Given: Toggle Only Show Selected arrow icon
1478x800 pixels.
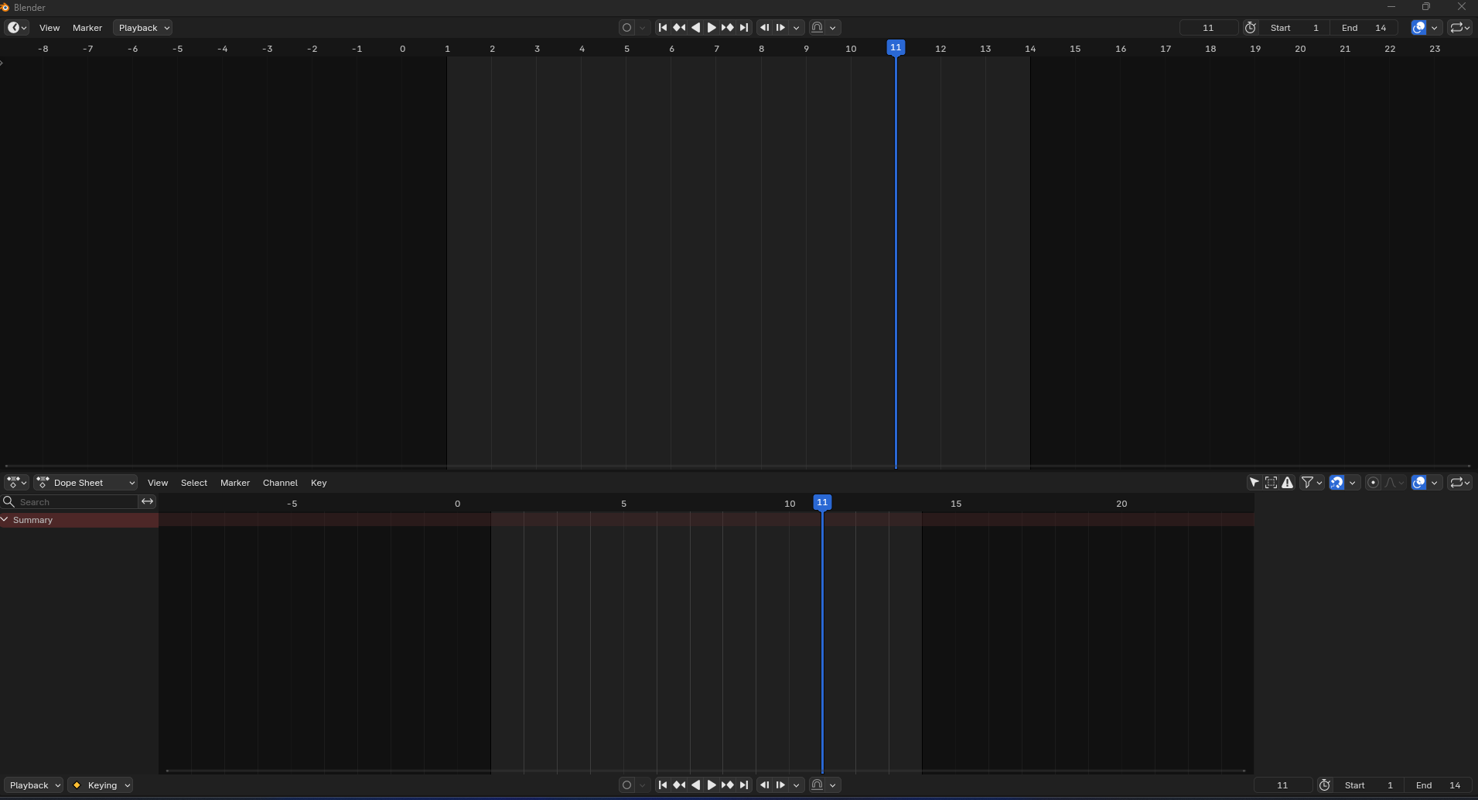Looking at the screenshot, I should click(1254, 483).
